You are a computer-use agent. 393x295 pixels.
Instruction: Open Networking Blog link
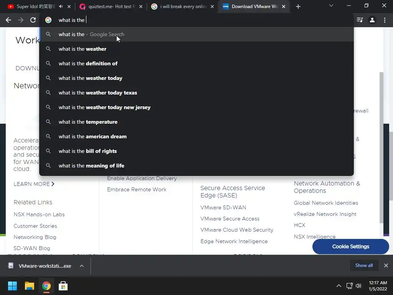(x=35, y=237)
